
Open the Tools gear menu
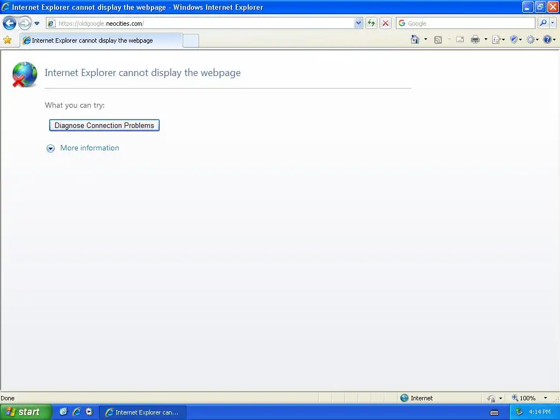(532, 39)
